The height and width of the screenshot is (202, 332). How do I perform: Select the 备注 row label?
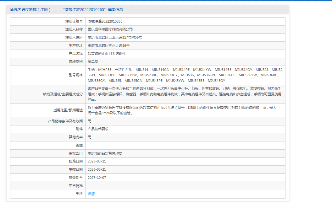click(79, 145)
